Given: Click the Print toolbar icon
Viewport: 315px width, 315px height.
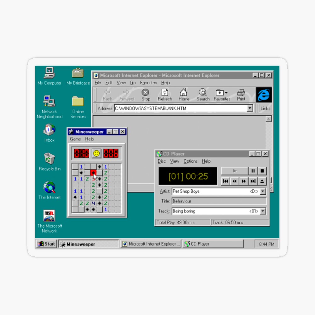Looking at the screenshot, I should [241, 95].
